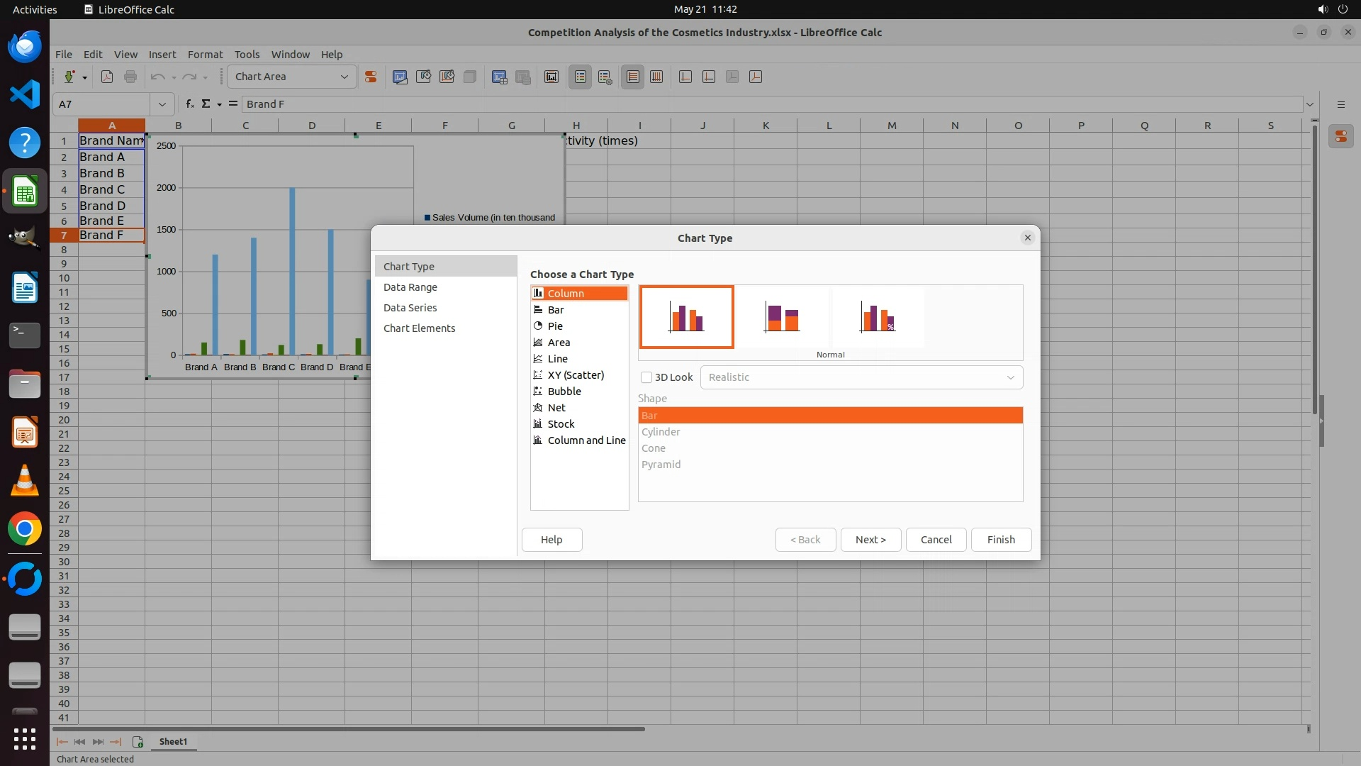Open the Format menu
The width and height of the screenshot is (1361, 766).
(205, 55)
